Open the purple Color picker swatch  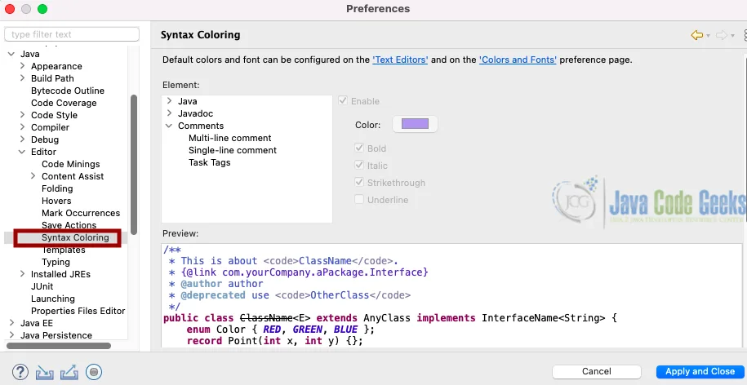point(415,124)
